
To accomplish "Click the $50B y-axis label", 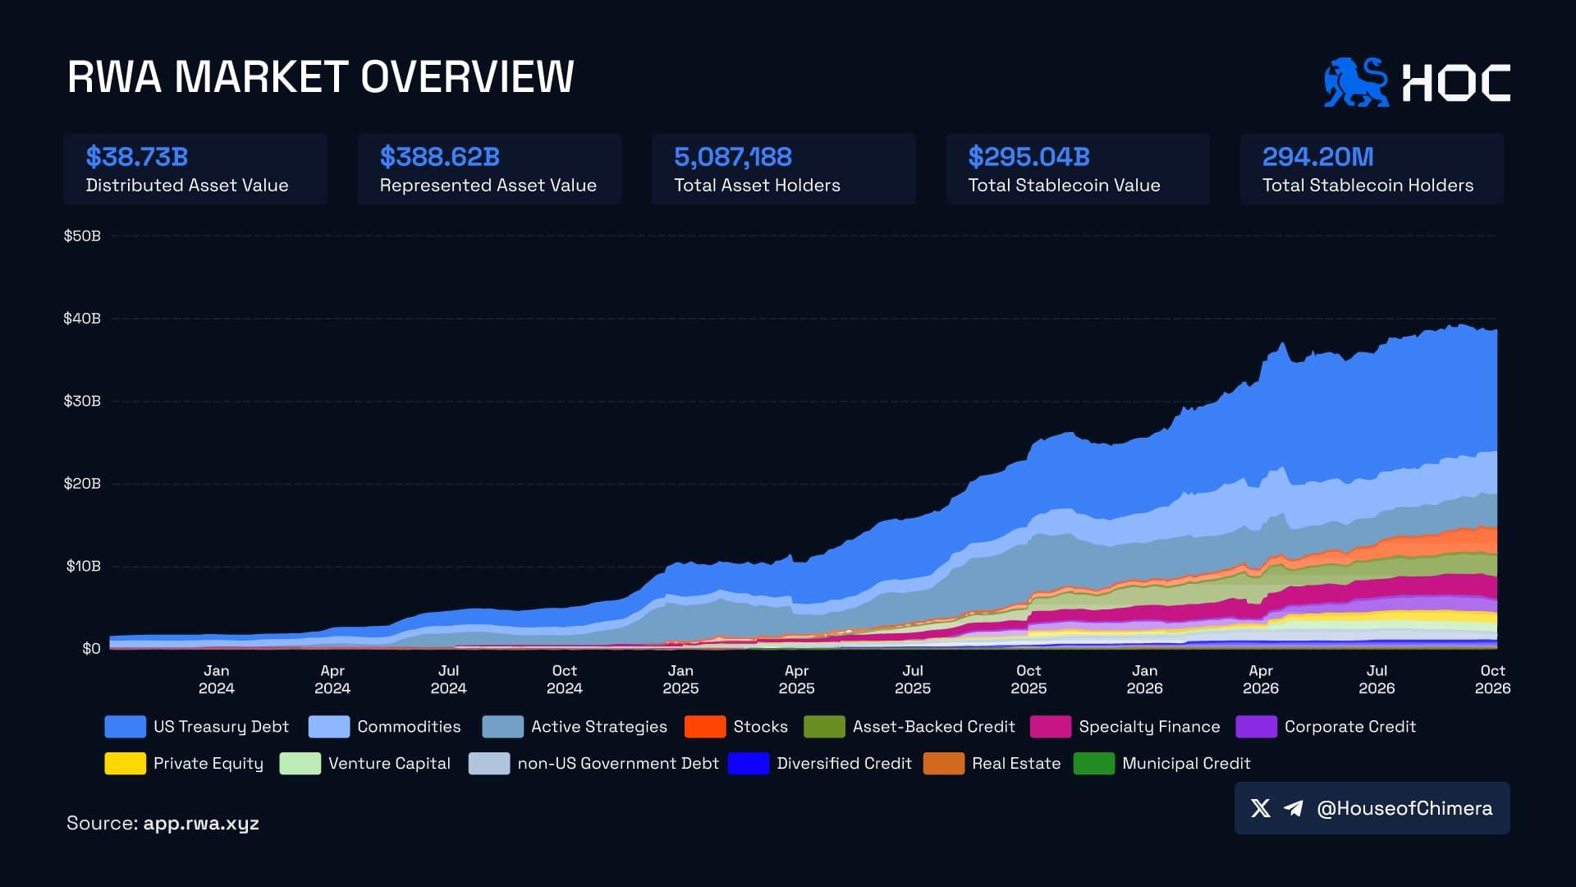I will (82, 237).
